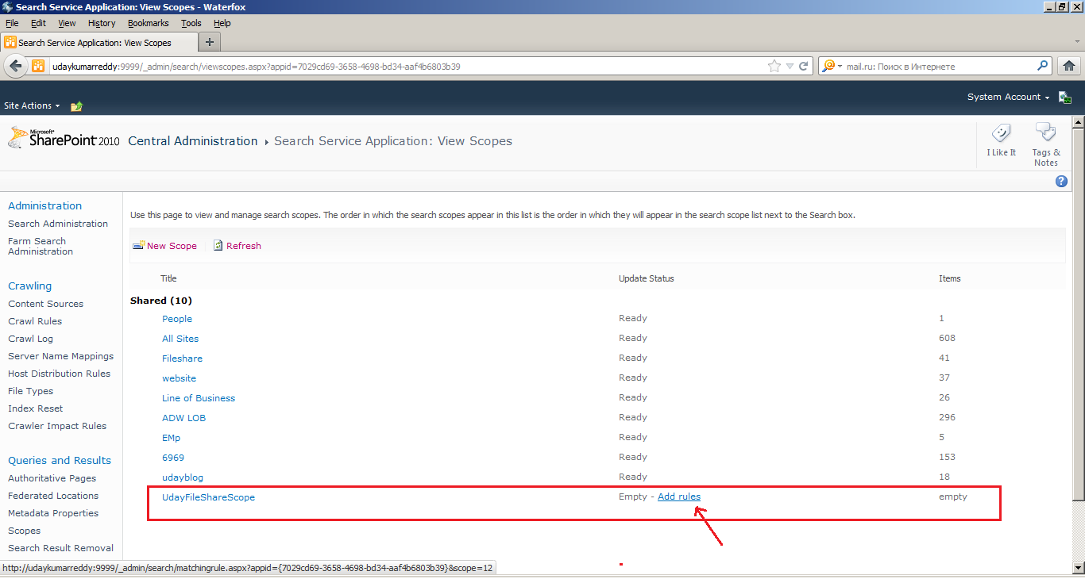Click the Refresh link

pyautogui.click(x=244, y=246)
